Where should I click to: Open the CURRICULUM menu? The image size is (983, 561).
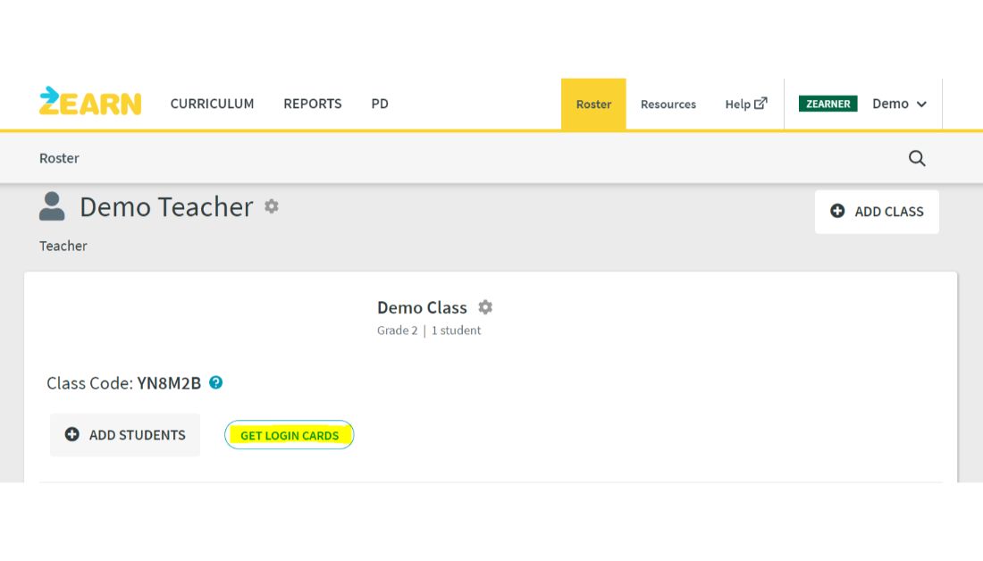(212, 104)
